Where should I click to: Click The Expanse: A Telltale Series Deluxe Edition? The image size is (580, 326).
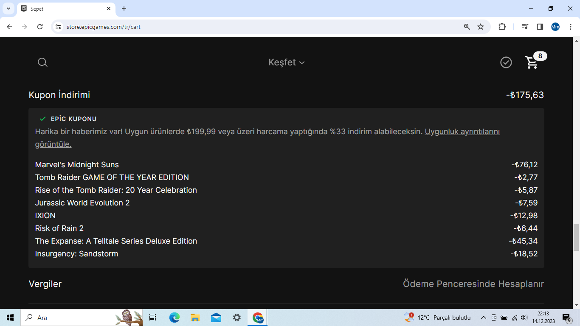(116, 241)
